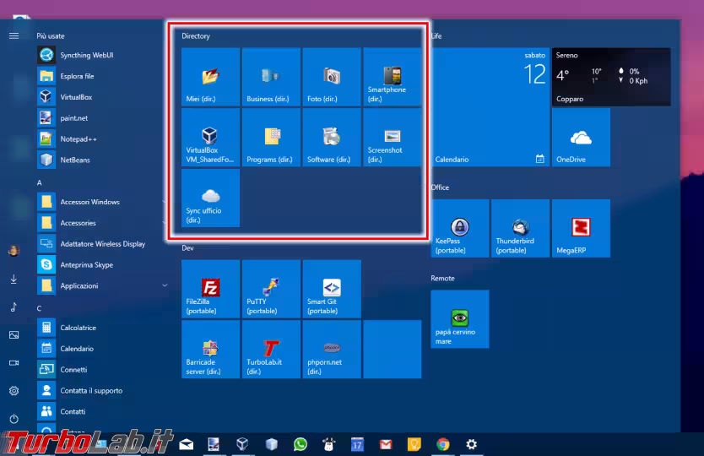Launch Thunderbird (portable) tile

click(x=520, y=229)
